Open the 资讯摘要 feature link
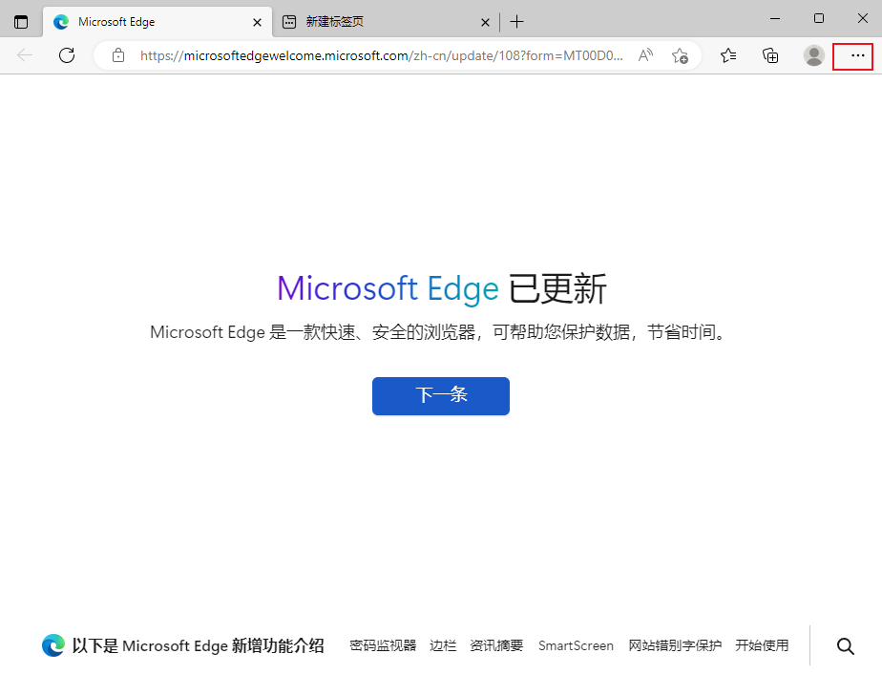 pos(496,645)
